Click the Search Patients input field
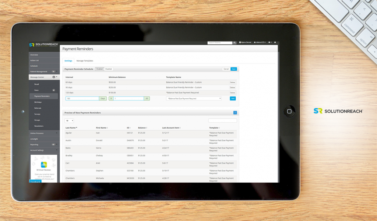Screen dimensions: 377x221 click(219, 43)
